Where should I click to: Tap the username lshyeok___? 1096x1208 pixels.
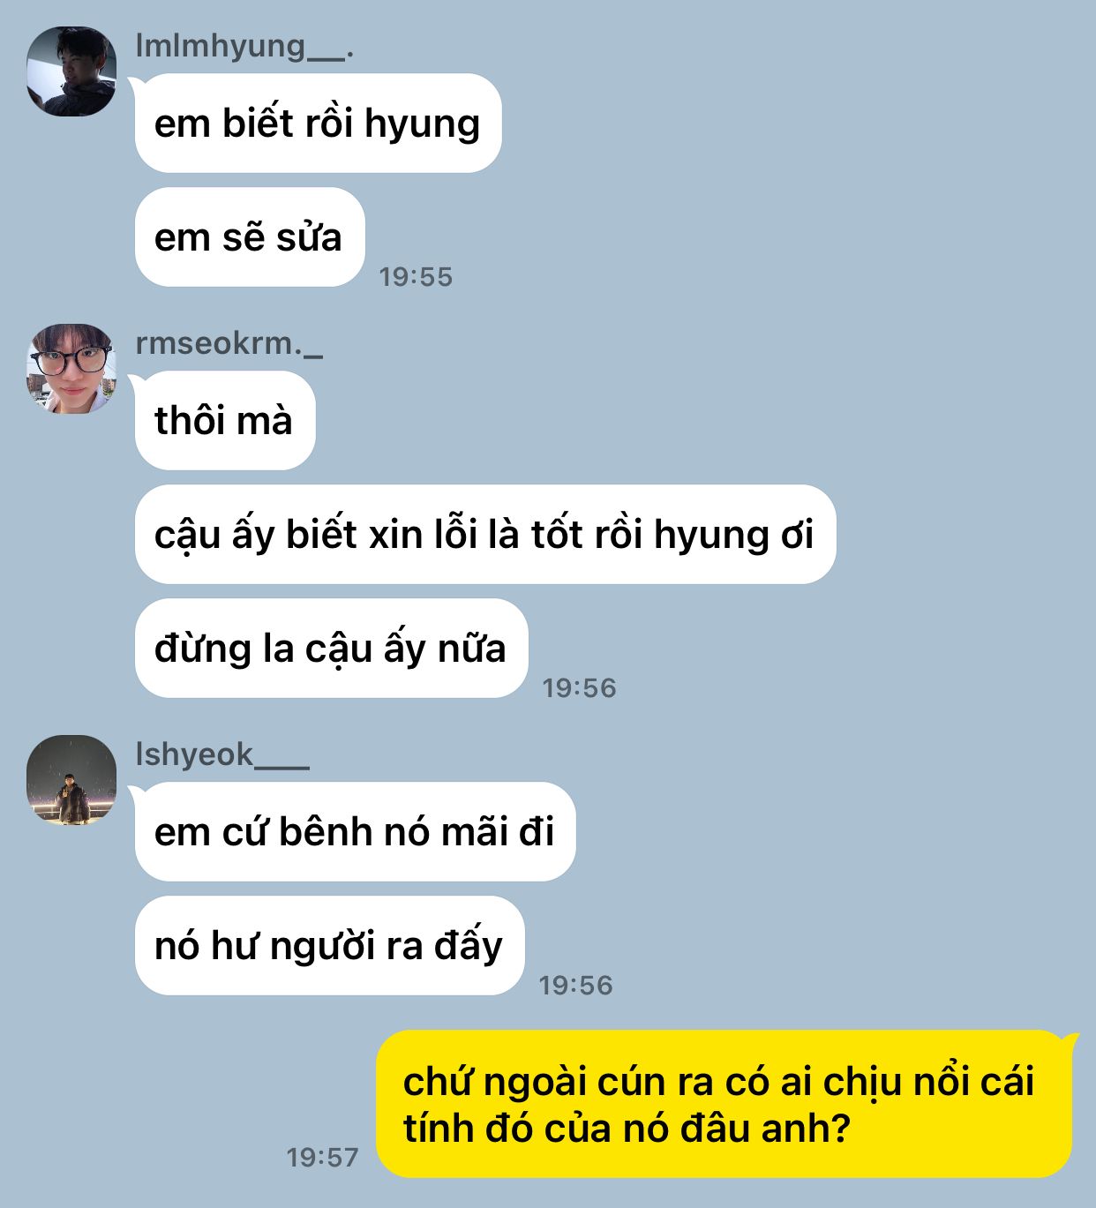222,754
